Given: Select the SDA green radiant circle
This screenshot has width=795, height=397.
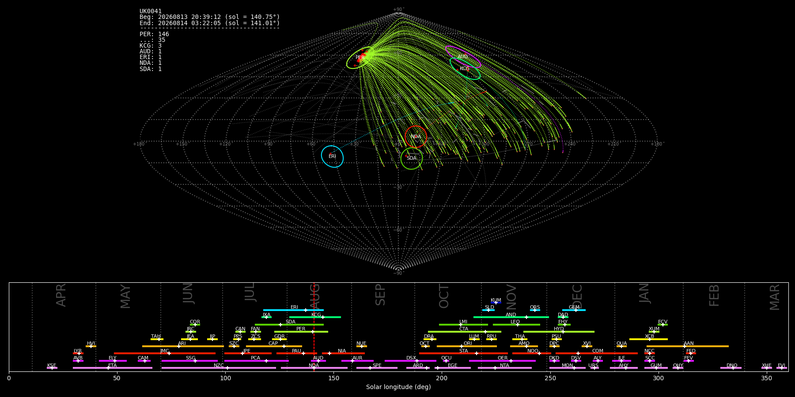Looking at the screenshot, I should 412,158.
